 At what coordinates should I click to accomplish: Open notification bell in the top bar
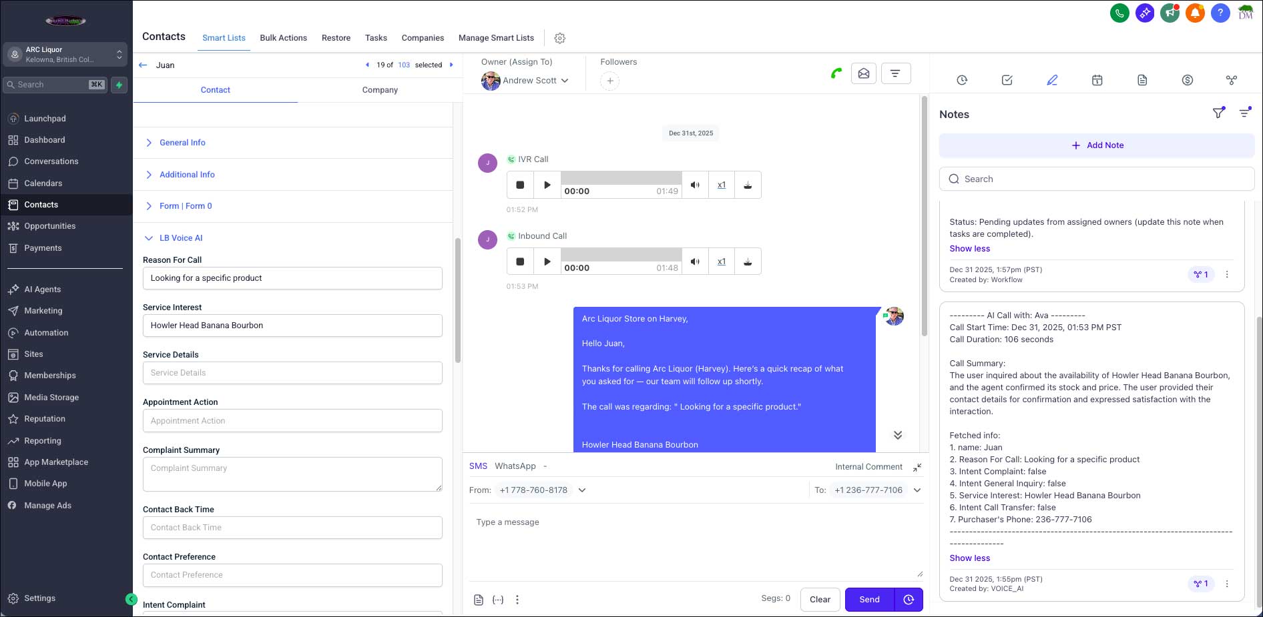click(x=1195, y=13)
